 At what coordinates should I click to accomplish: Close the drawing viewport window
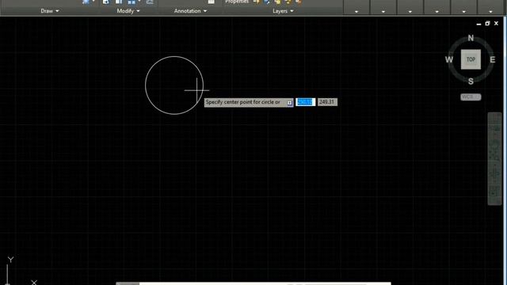497,24
